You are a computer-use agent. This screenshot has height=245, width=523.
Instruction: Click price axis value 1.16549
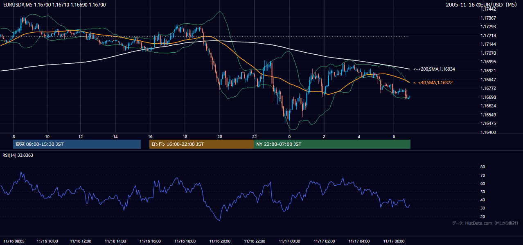(488, 115)
